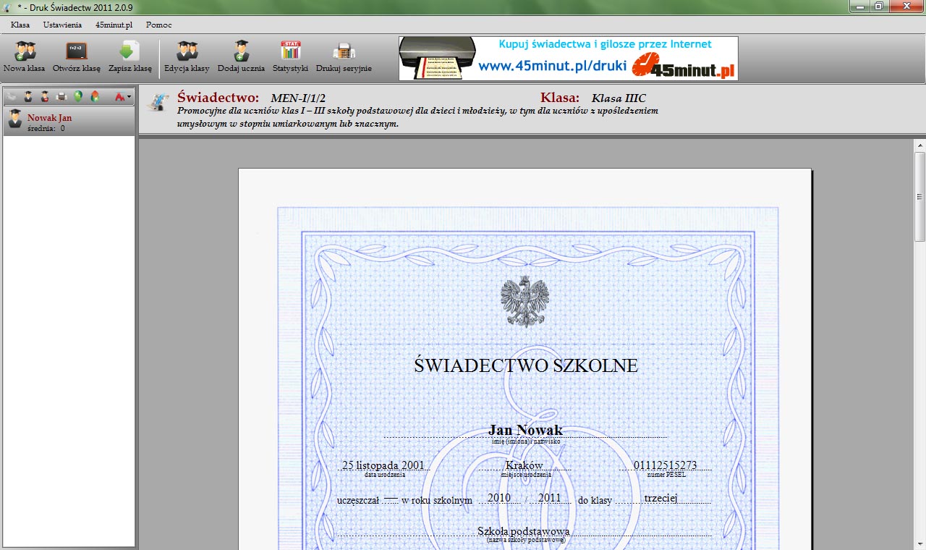This screenshot has width=926, height=550.
Task: Click the średnia: 0 text under Nowak Jan
Action: pos(46,128)
